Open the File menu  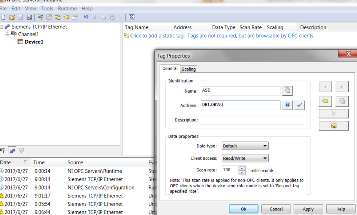tap(3, 9)
